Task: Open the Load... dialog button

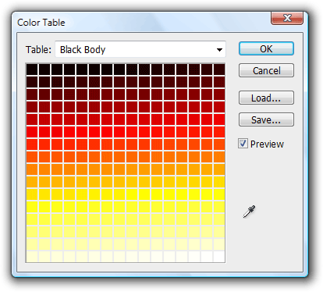Action: pos(266,98)
